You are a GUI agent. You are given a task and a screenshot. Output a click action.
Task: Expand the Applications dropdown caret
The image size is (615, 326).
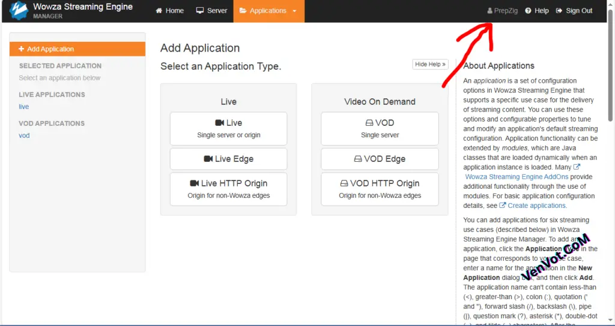coord(294,11)
